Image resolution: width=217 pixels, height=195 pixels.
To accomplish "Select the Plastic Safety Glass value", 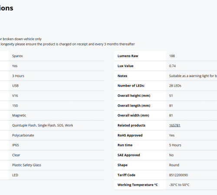I will click(26, 165).
